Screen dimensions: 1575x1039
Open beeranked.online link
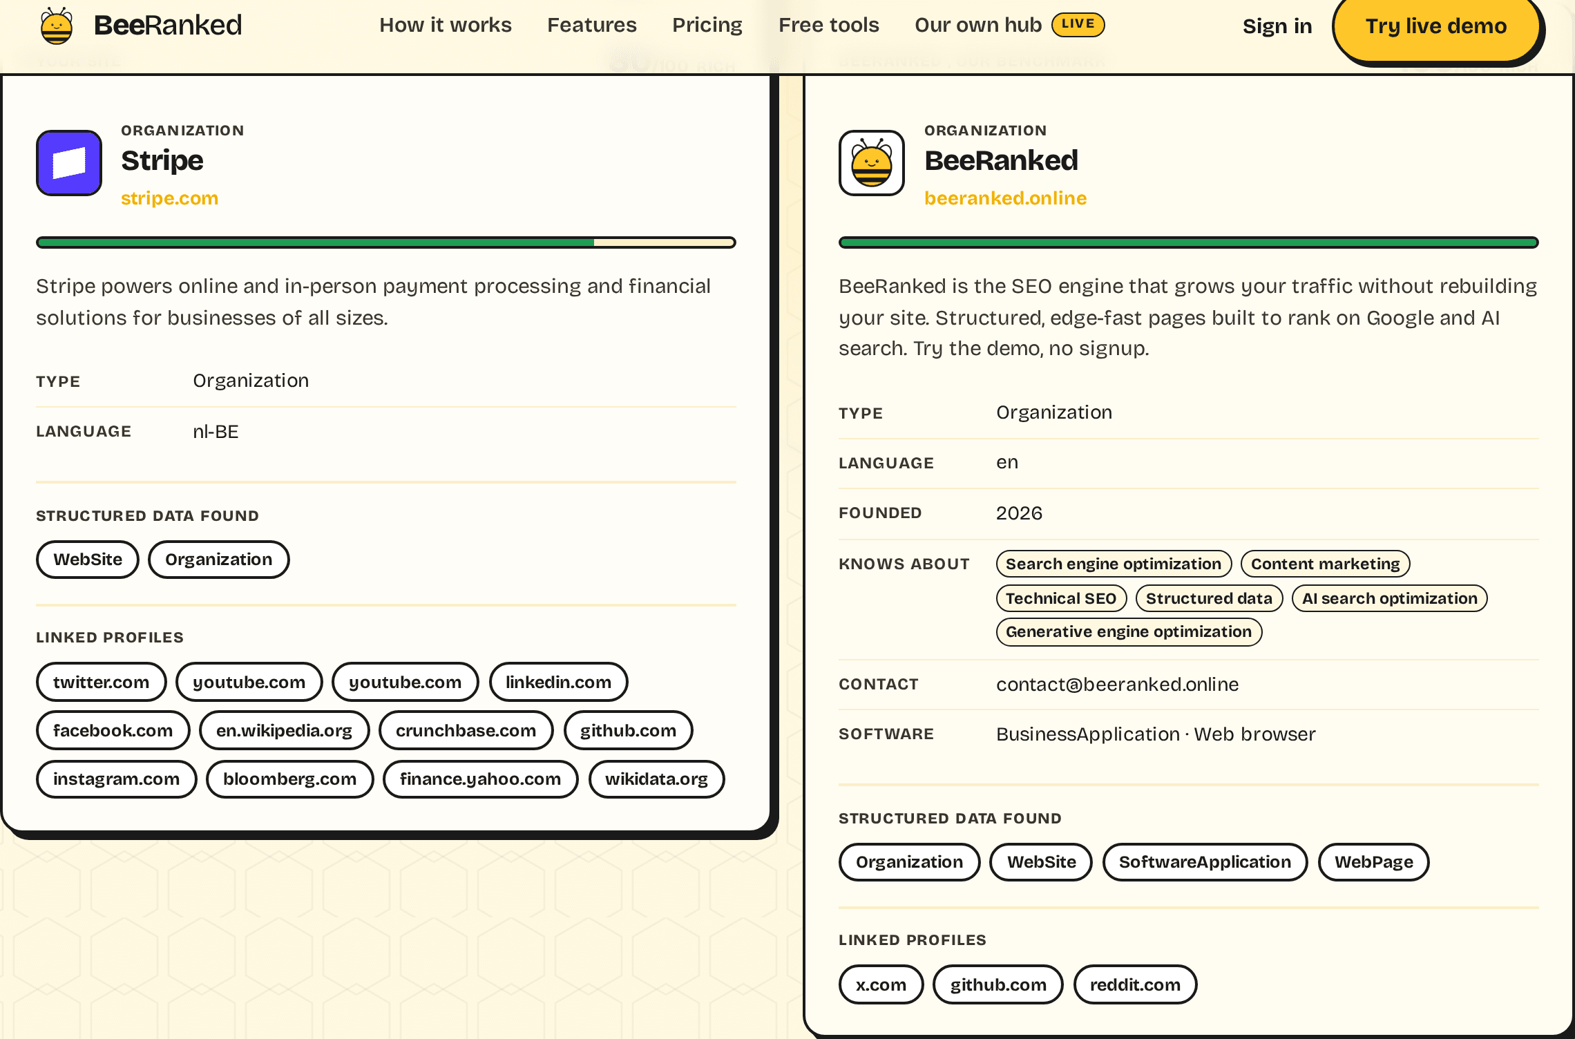1006,198
